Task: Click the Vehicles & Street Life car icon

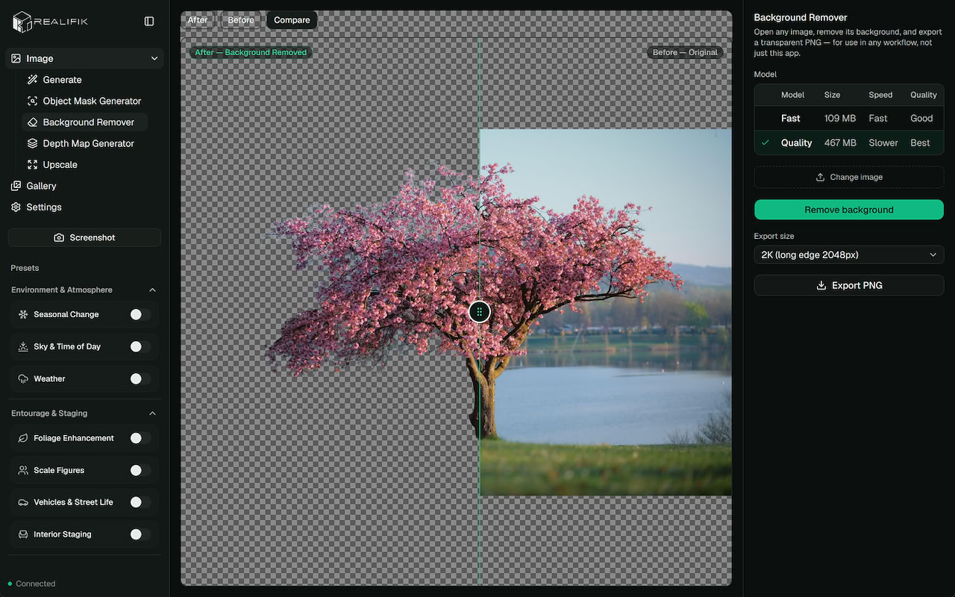Action: tap(23, 502)
